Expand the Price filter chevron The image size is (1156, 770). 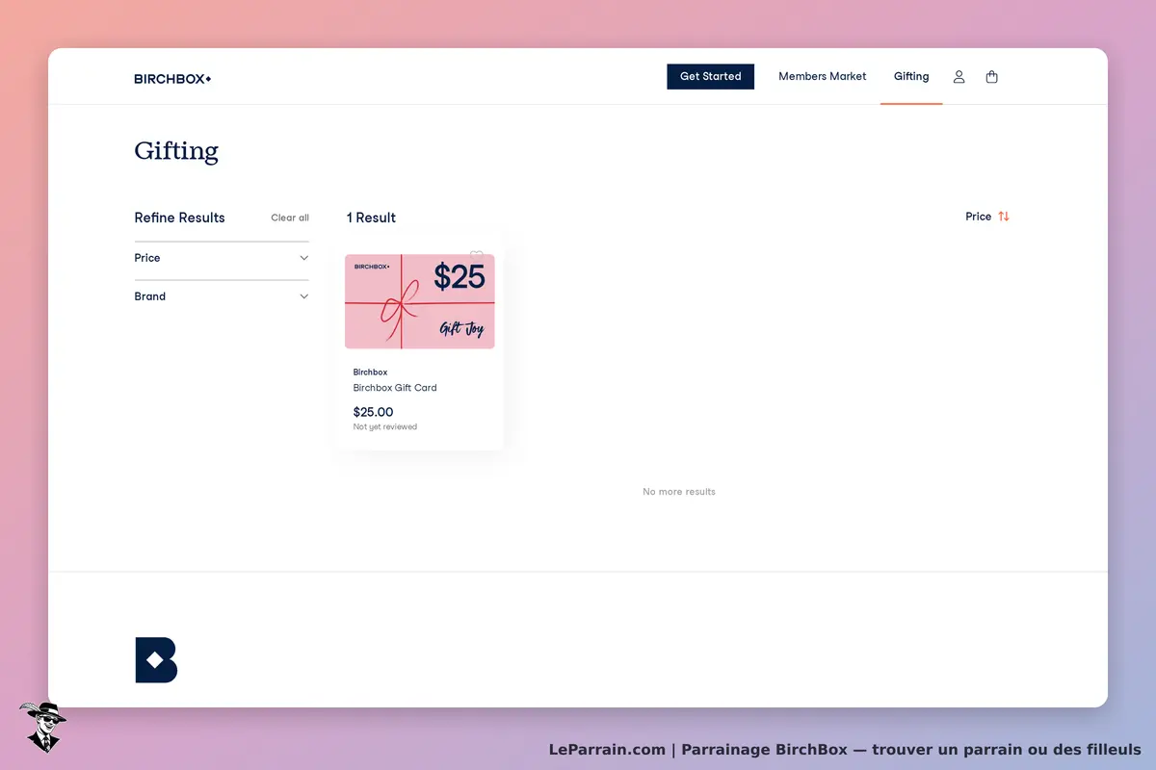pyautogui.click(x=303, y=258)
